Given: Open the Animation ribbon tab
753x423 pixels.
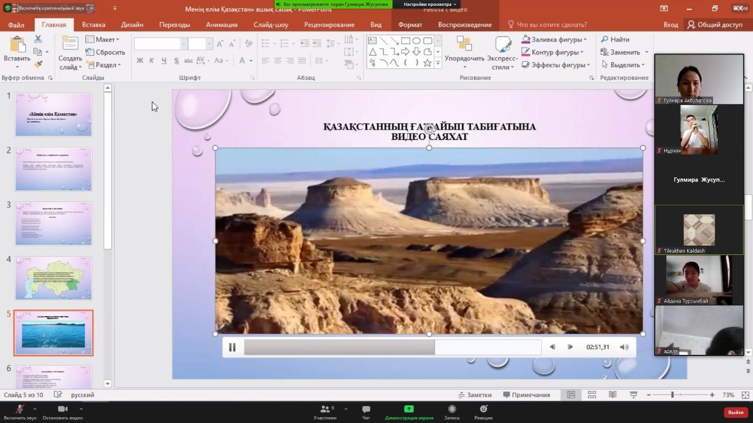Looking at the screenshot, I should point(221,25).
